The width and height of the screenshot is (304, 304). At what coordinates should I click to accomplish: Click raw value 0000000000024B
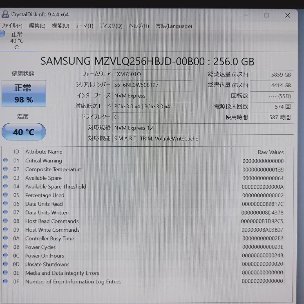pyautogui.click(x=263, y=255)
